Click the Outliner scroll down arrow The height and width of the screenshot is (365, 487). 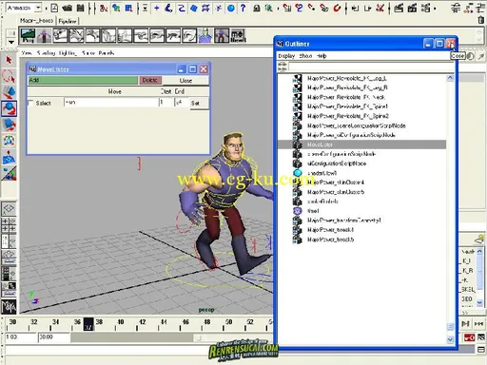coord(450,339)
